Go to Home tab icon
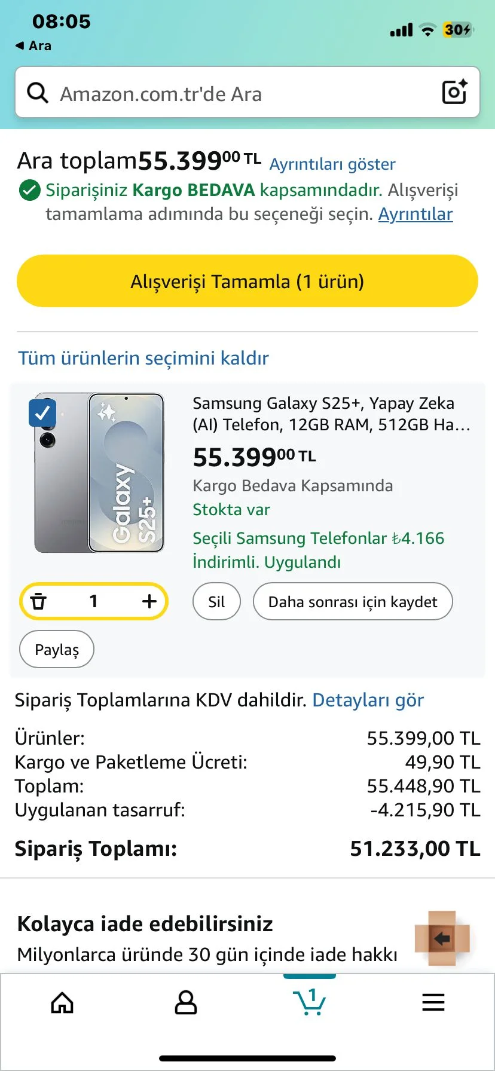 click(62, 1003)
